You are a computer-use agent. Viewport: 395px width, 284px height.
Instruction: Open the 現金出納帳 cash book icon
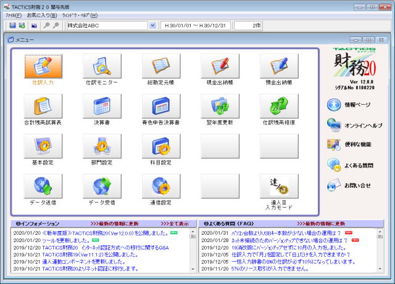coord(220,66)
